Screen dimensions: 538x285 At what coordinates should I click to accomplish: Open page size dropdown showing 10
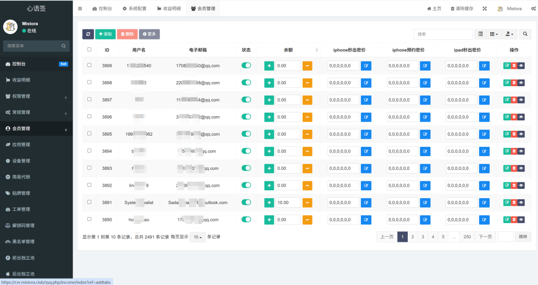198,237
